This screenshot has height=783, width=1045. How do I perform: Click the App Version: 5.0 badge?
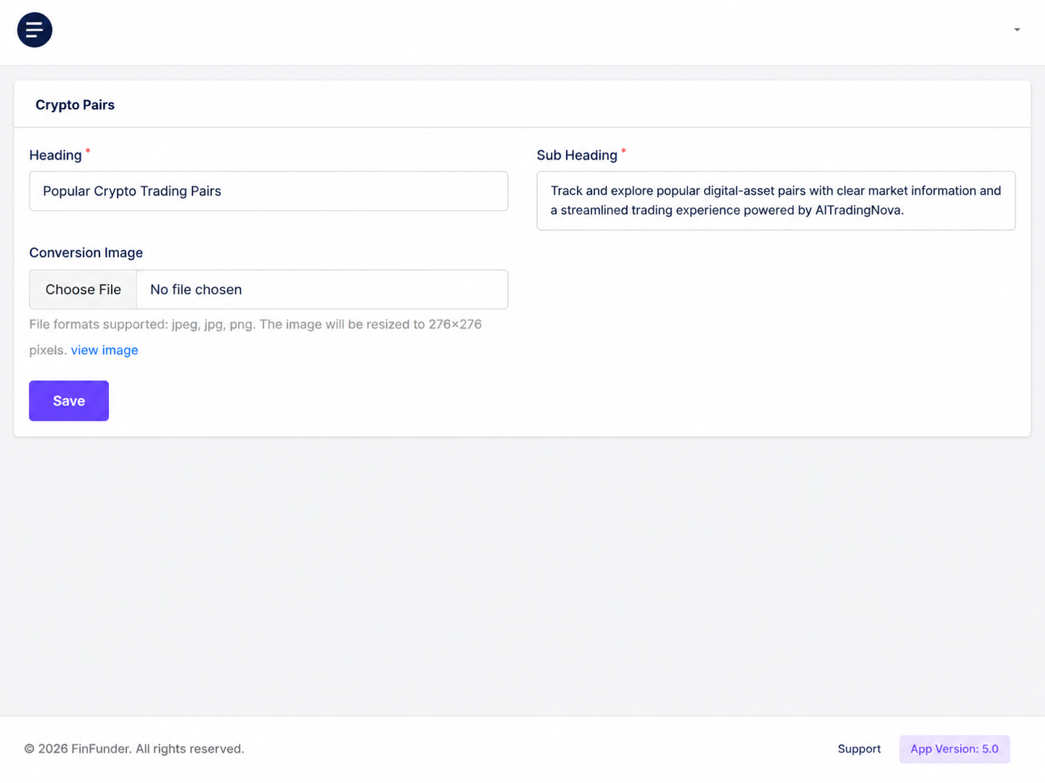(954, 749)
